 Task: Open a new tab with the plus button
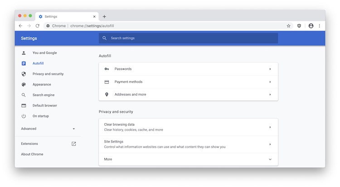(104, 16)
